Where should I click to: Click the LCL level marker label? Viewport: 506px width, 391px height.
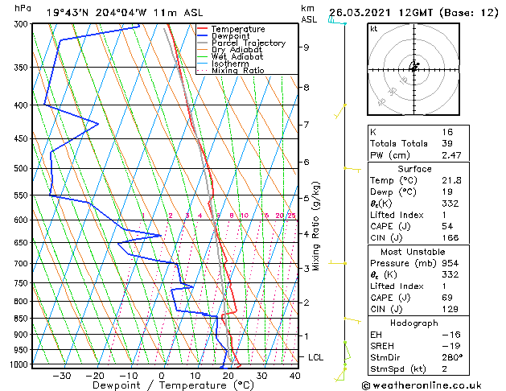(x=316, y=357)
